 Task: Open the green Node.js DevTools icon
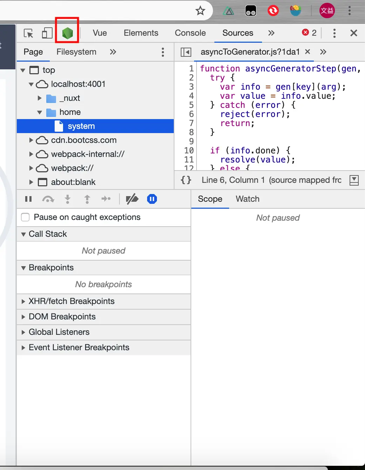[67, 33]
